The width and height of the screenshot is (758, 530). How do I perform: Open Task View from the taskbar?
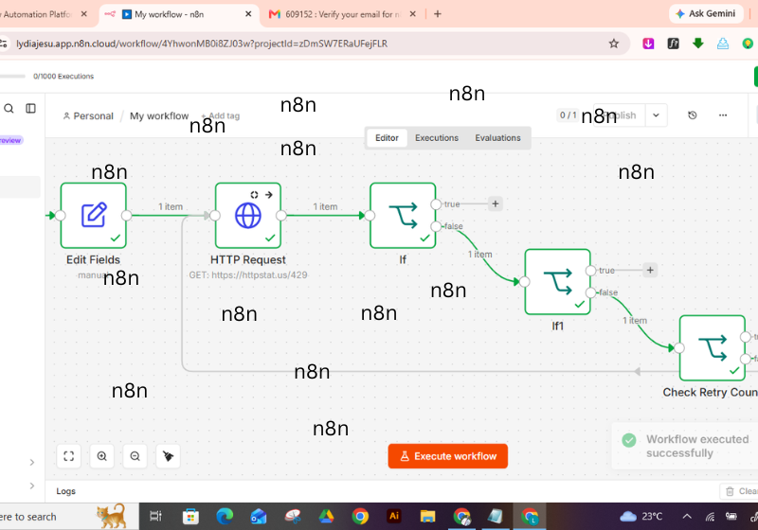click(x=155, y=517)
